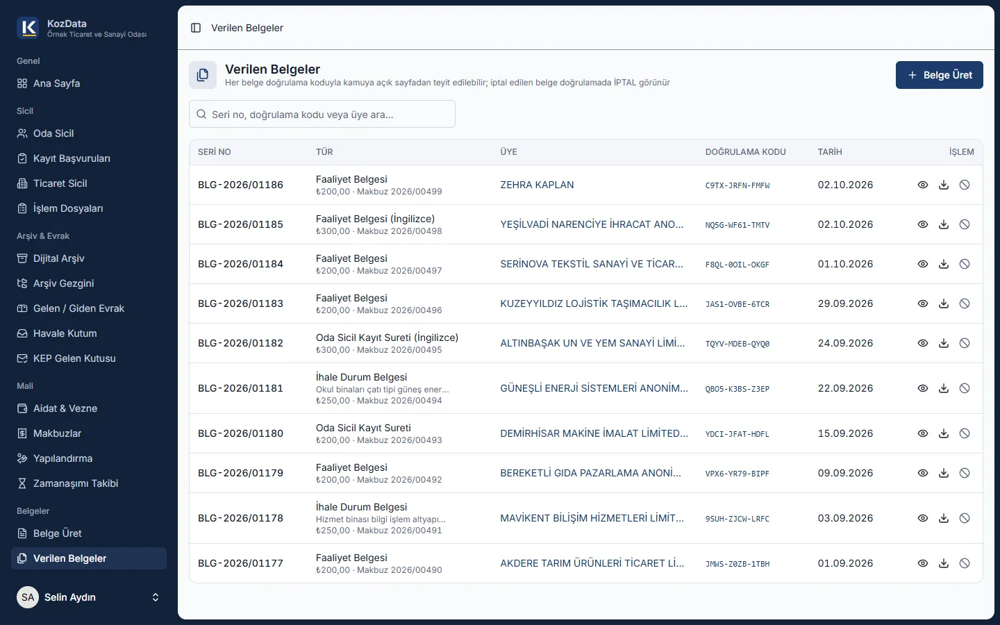Viewport: 1000px width, 625px height.
Task: View document BLG-2026/01186 with eye icon
Action: pos(923,185)
